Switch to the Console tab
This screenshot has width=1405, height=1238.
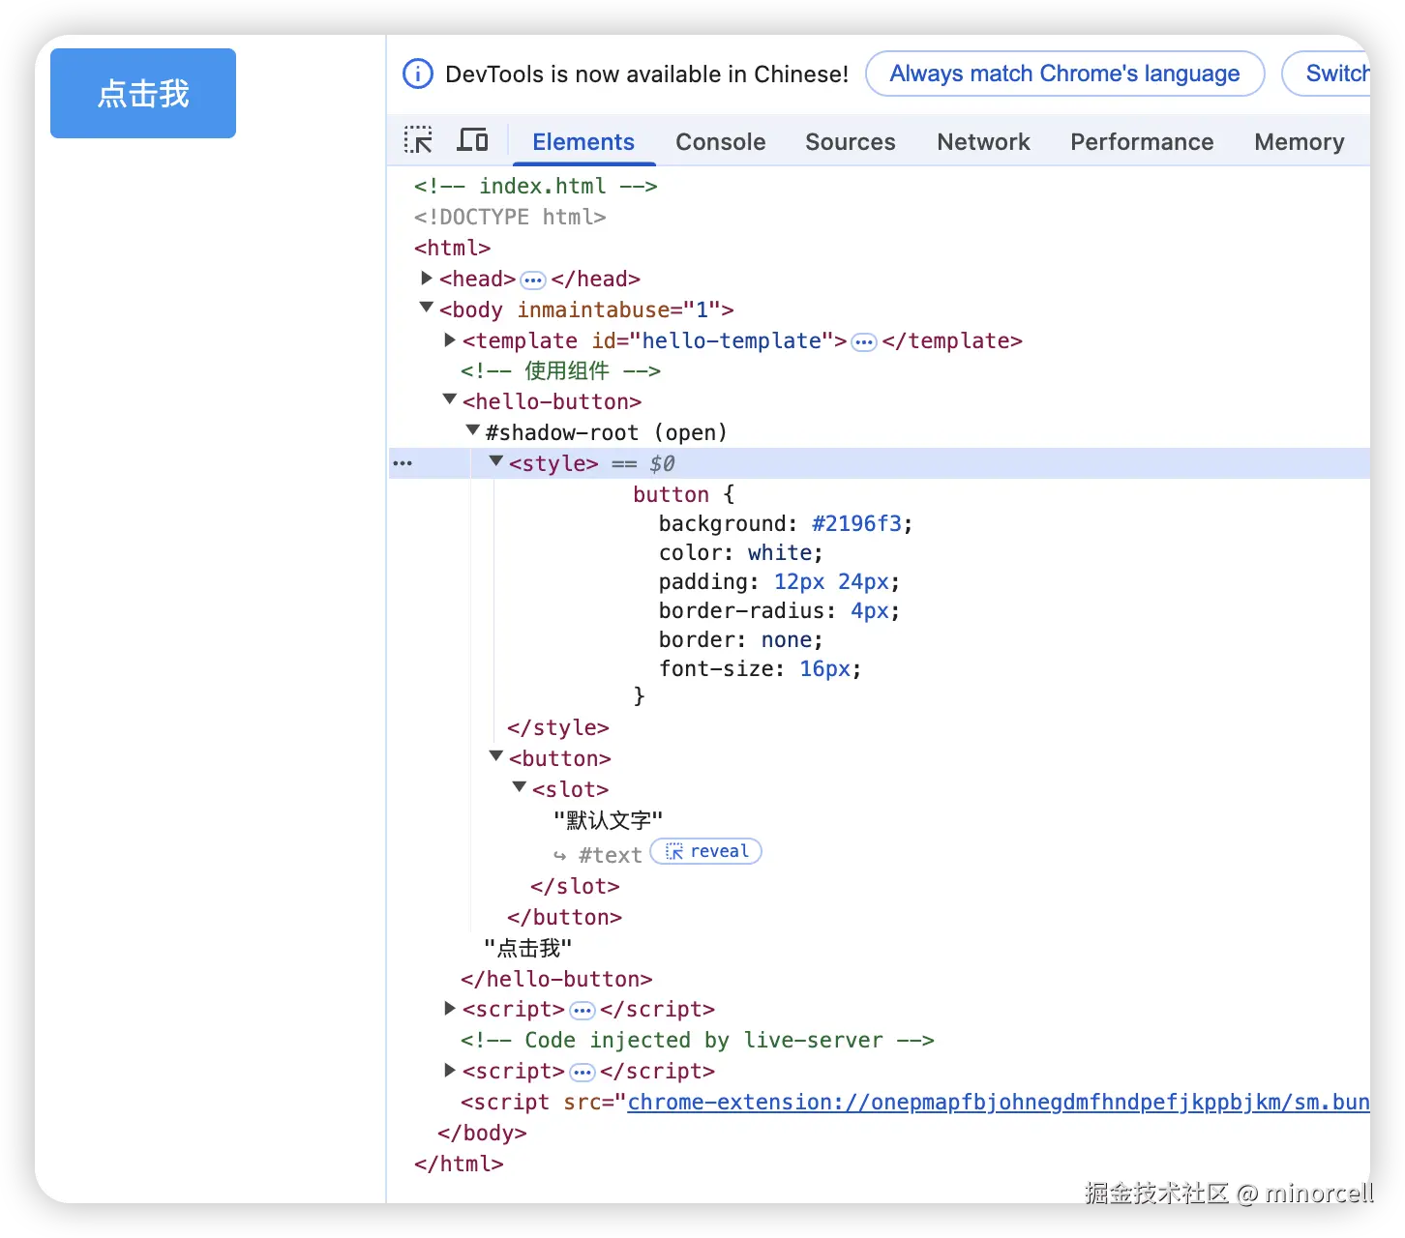tap(721, 142)
